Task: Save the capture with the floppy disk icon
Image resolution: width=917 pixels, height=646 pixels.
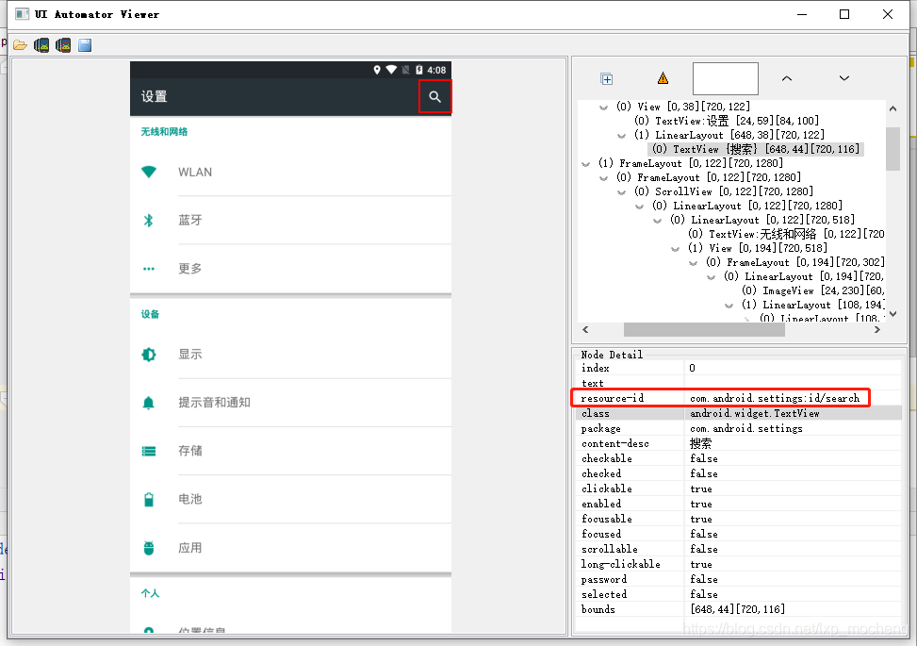Action: pos(85,45)
